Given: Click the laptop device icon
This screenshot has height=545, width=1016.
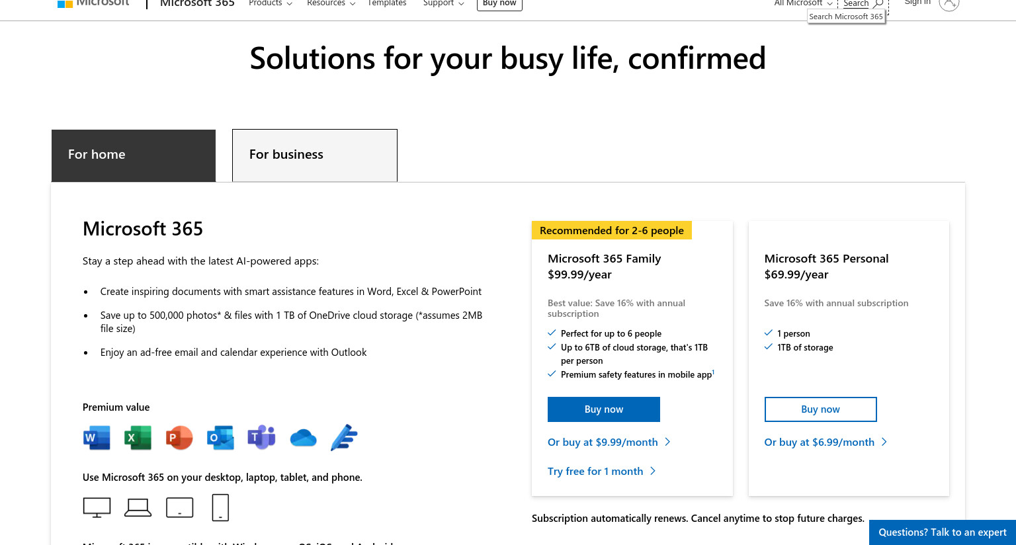Looking at the screenshot, I should tap(138, 507).
